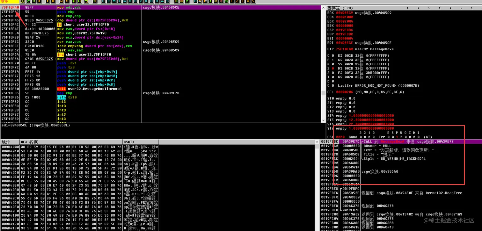Select the EIP register line

pos(360,49)
